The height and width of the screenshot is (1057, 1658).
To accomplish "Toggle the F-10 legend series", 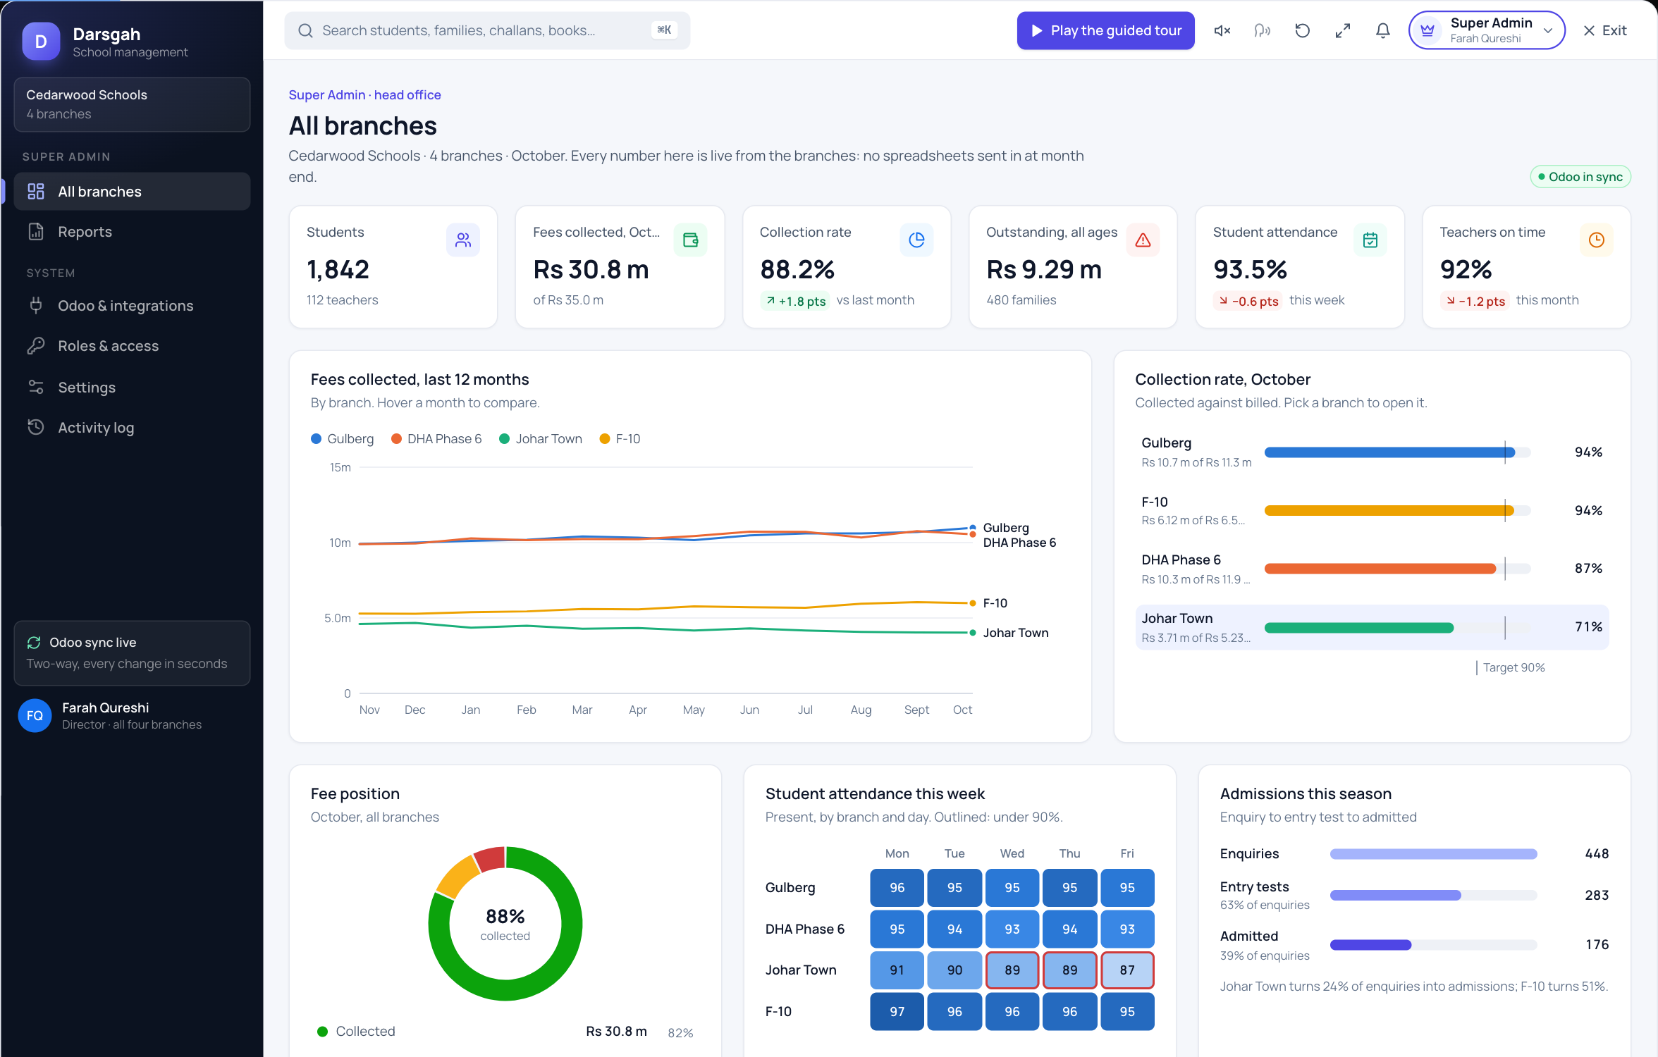I will [620, 439].
